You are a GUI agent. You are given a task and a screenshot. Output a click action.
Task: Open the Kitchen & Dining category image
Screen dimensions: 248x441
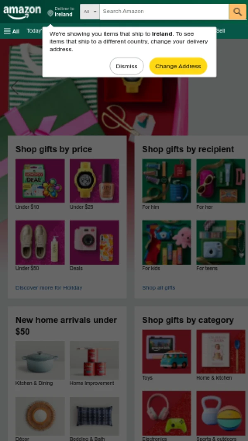40,360
